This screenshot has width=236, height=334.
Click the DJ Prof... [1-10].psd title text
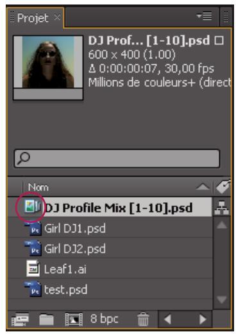pos(149,40)
